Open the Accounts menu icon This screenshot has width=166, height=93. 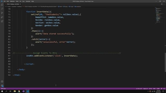[x=2, y=81]
